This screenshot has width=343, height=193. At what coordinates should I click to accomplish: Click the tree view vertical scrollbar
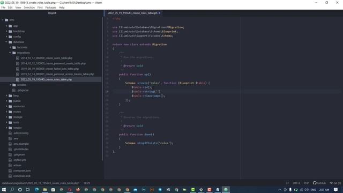[102, 89]
